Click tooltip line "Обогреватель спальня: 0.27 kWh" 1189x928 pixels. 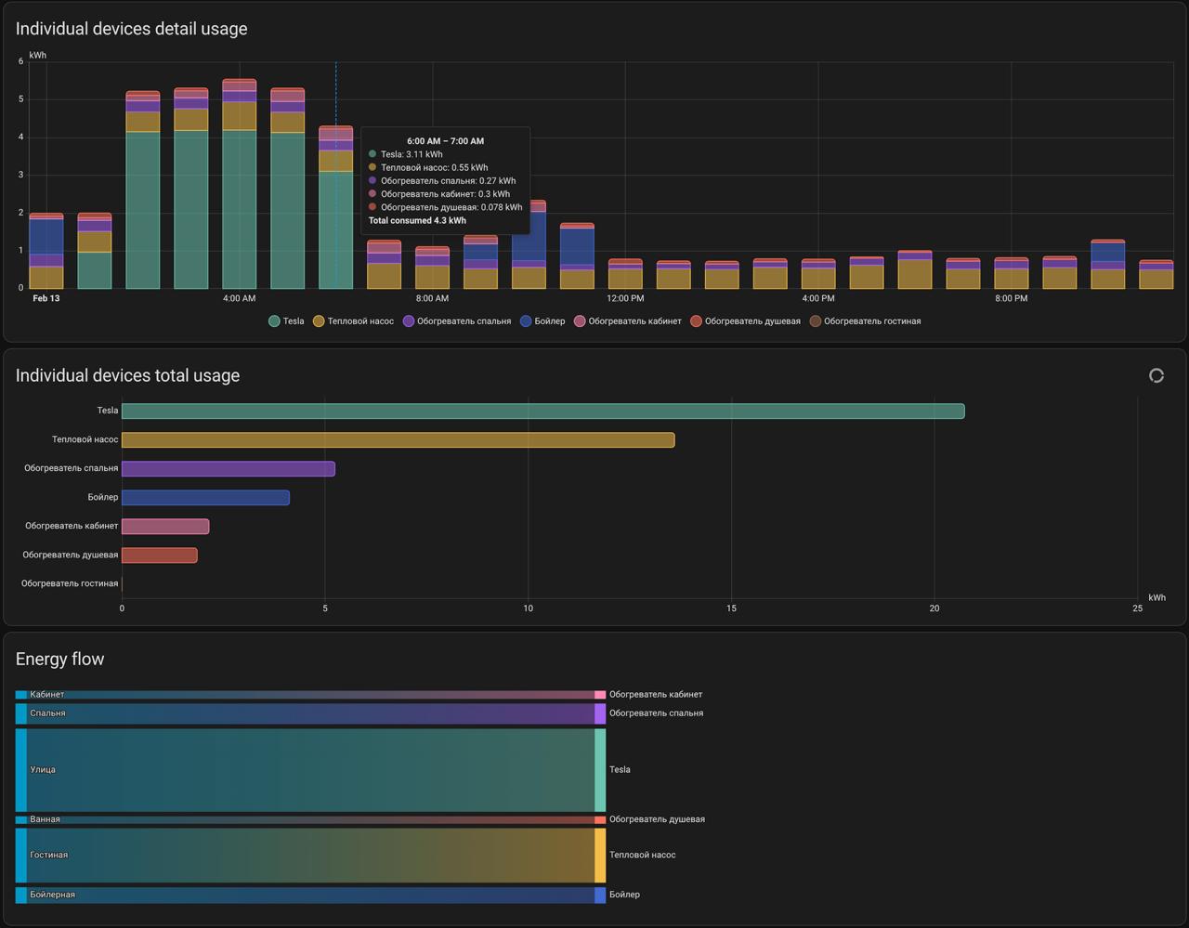pos(448,180)
